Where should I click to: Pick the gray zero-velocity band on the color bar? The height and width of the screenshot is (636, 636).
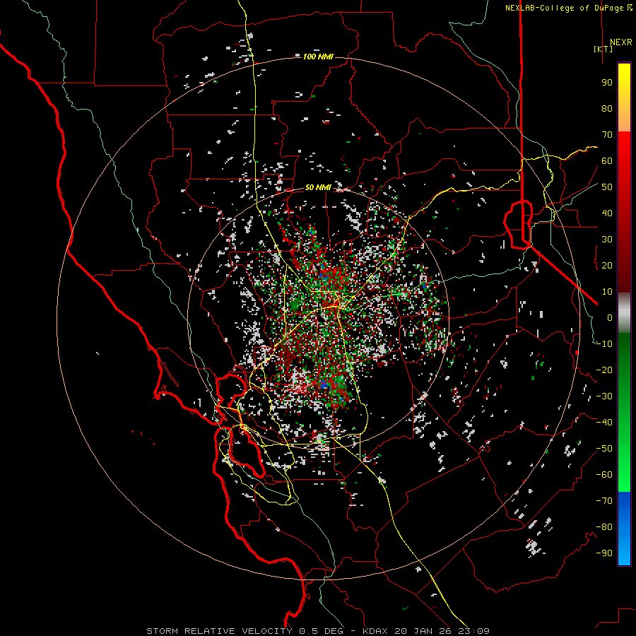click(x=624, y=314)
